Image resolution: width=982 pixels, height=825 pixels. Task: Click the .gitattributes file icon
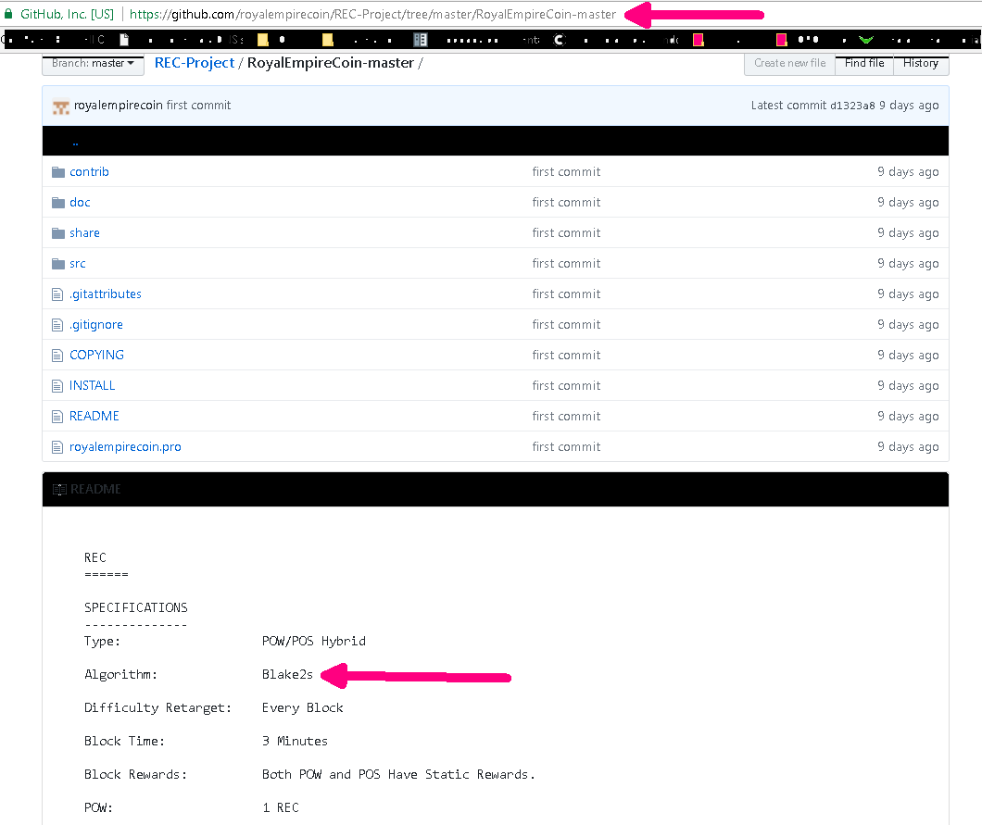click(57, 294)
